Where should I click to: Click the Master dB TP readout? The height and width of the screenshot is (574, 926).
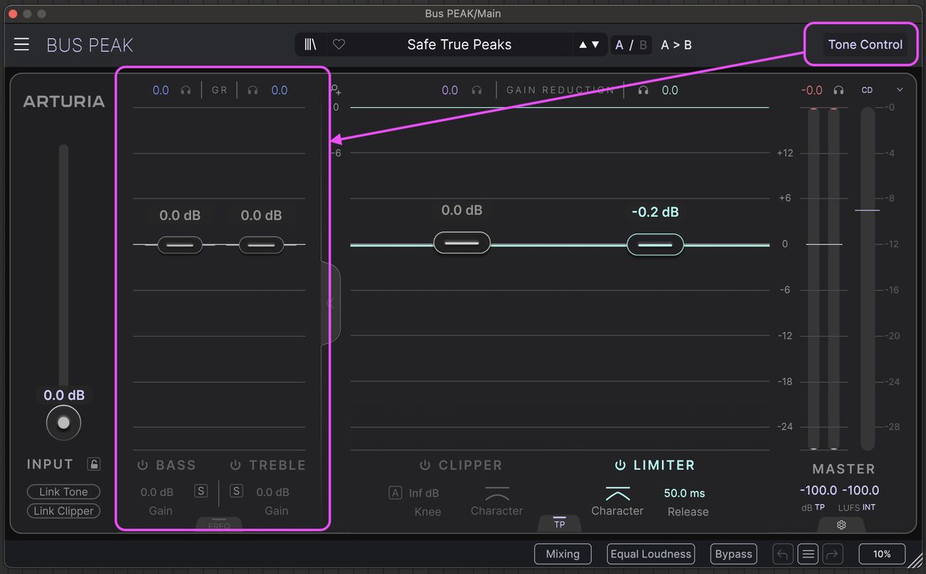818,490
